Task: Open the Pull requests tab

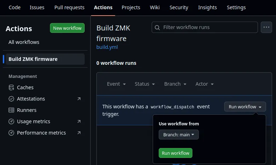Action: click(69, 7)
